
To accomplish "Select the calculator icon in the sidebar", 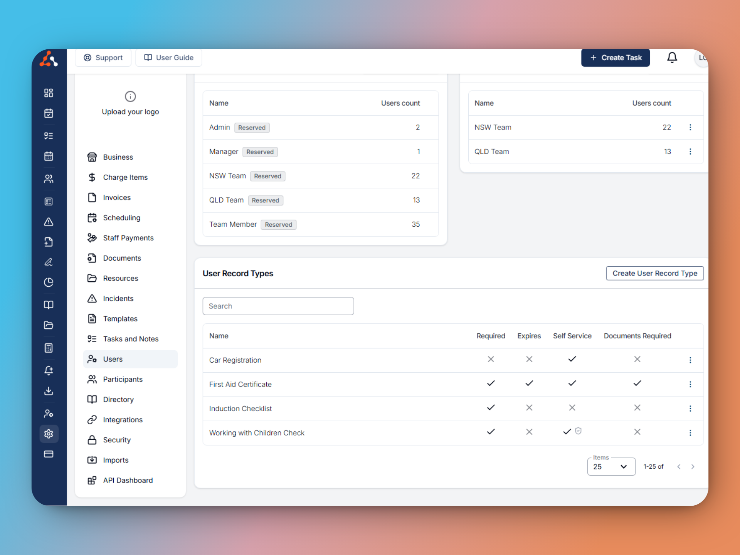I will click(49, 348).
